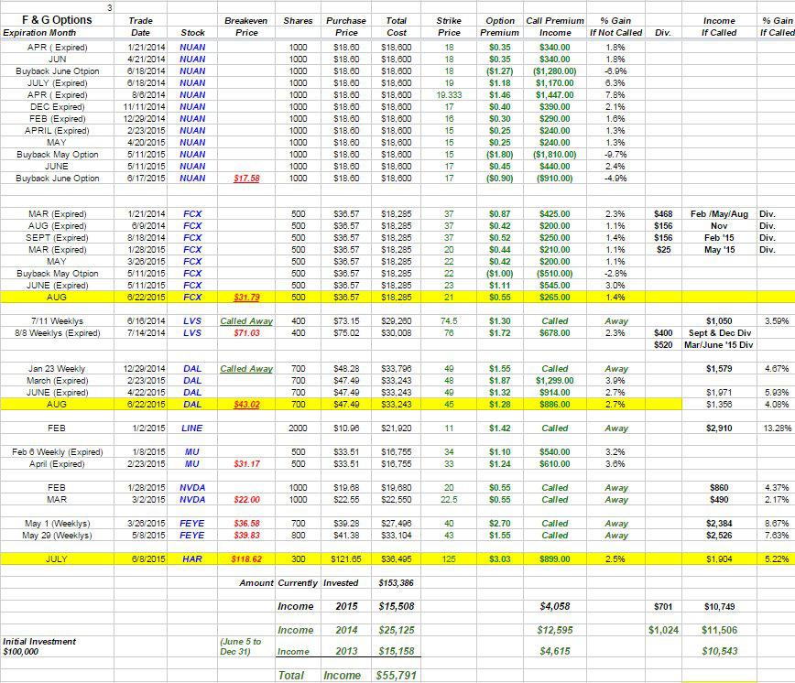Click the red '$118.62' breakeven cell

click(x=246, y=558)
